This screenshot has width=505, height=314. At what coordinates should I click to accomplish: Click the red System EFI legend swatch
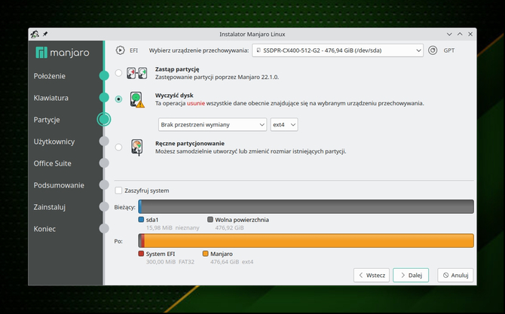point(141,254)
